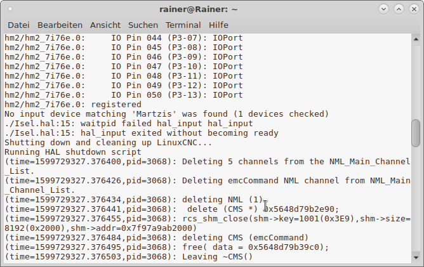Image resolution: width=424 pixels, height=267 pixels.
Task: Open the Datei menu
Action: click(18, 25)
